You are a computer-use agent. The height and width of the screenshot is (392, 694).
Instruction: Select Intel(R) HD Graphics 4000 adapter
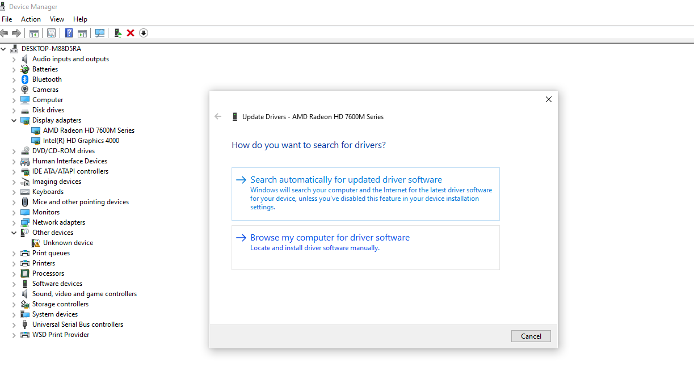coord(81,141)
